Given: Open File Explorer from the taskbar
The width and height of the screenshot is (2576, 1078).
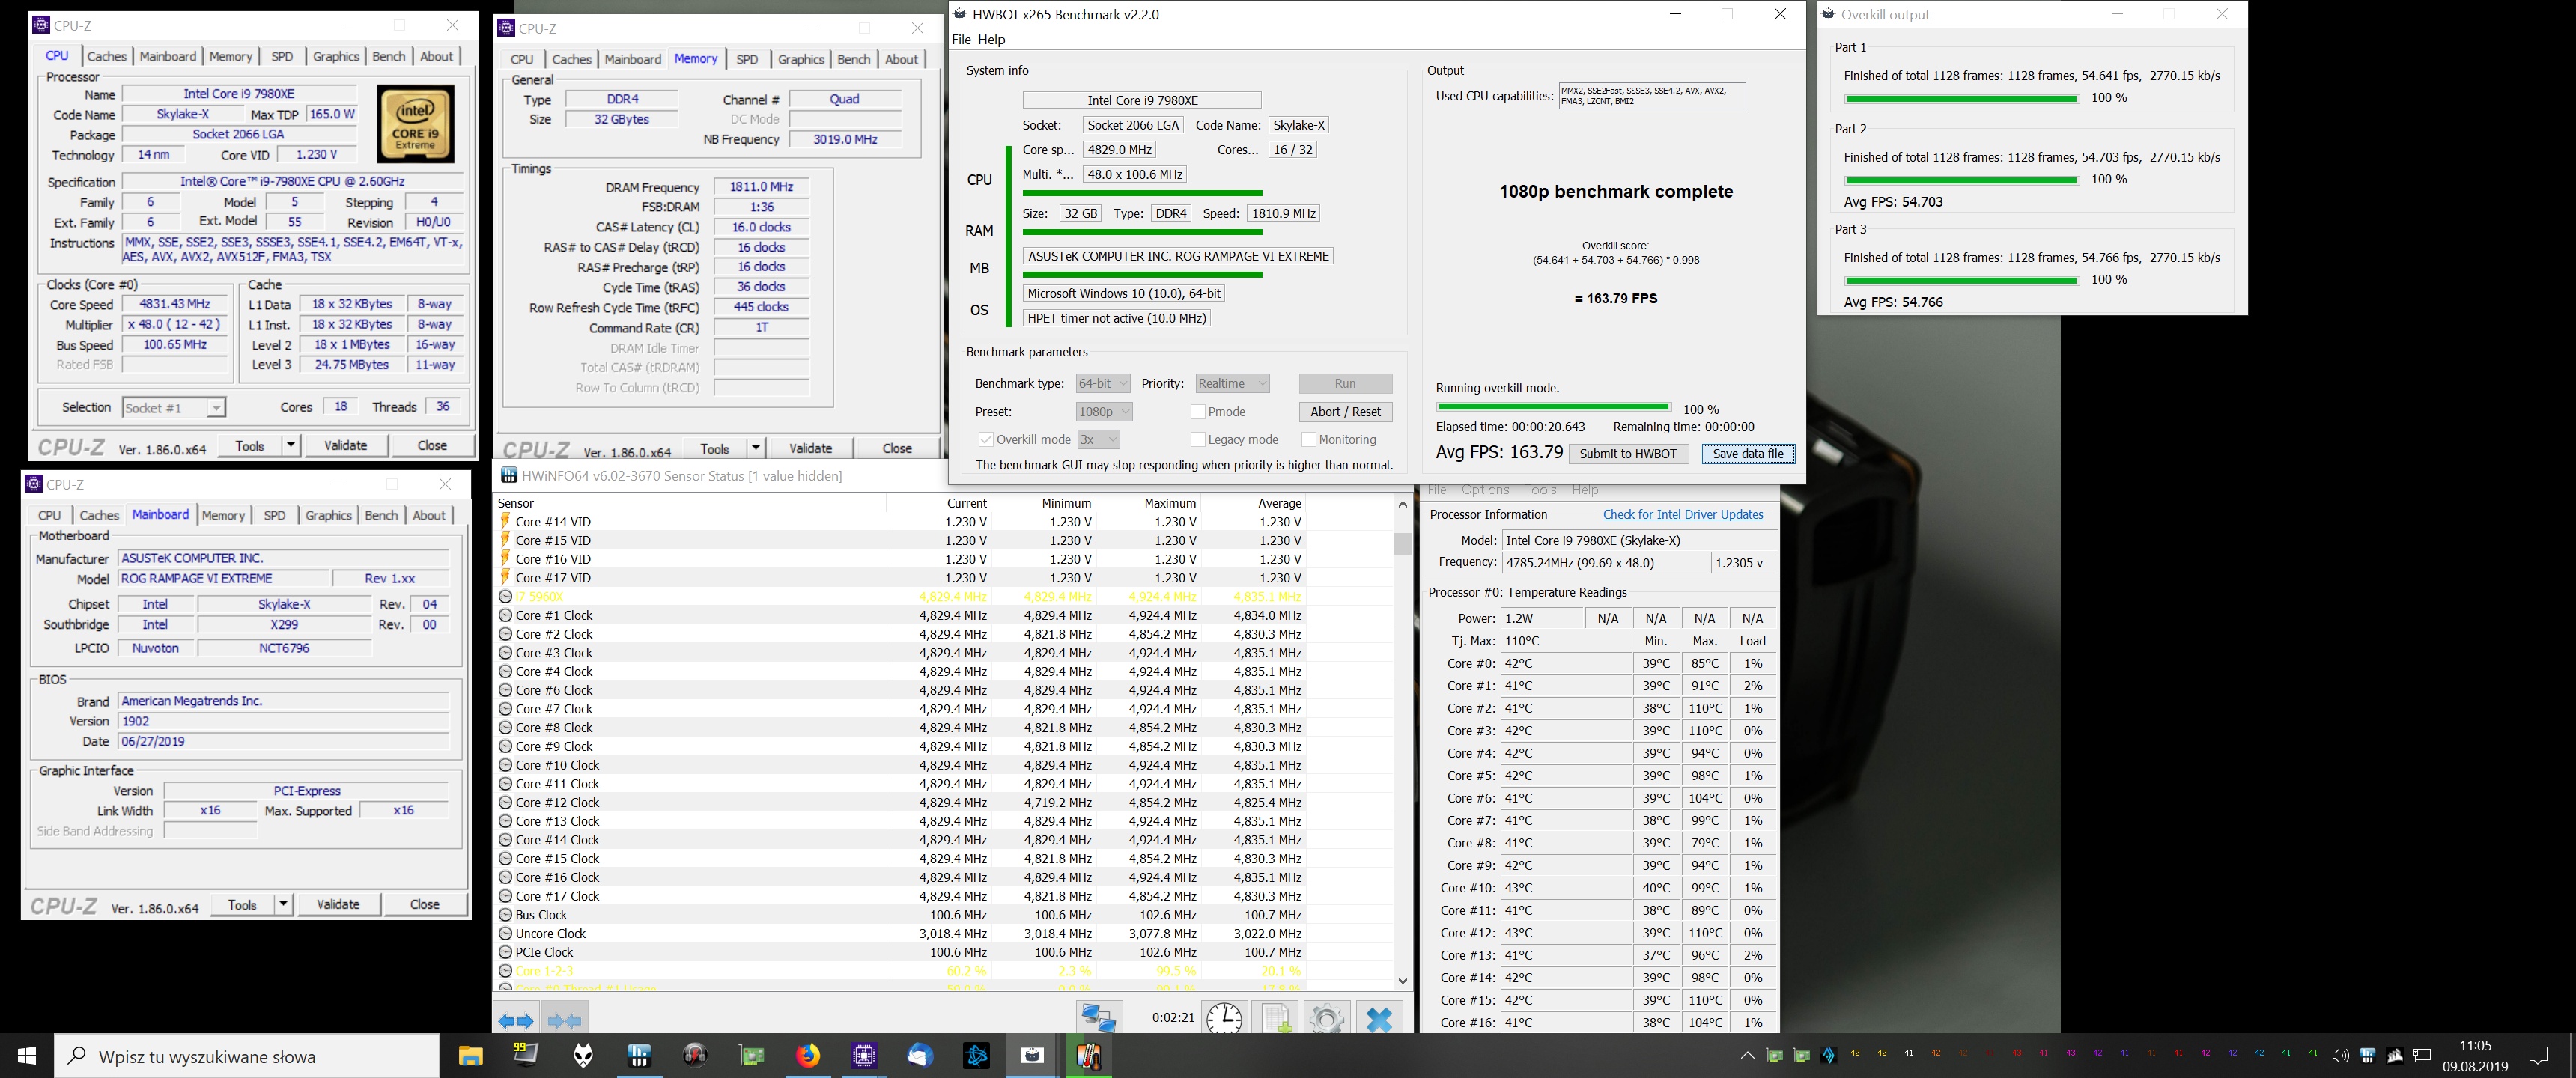Looking at the screenshot, I should (470, 1056).
